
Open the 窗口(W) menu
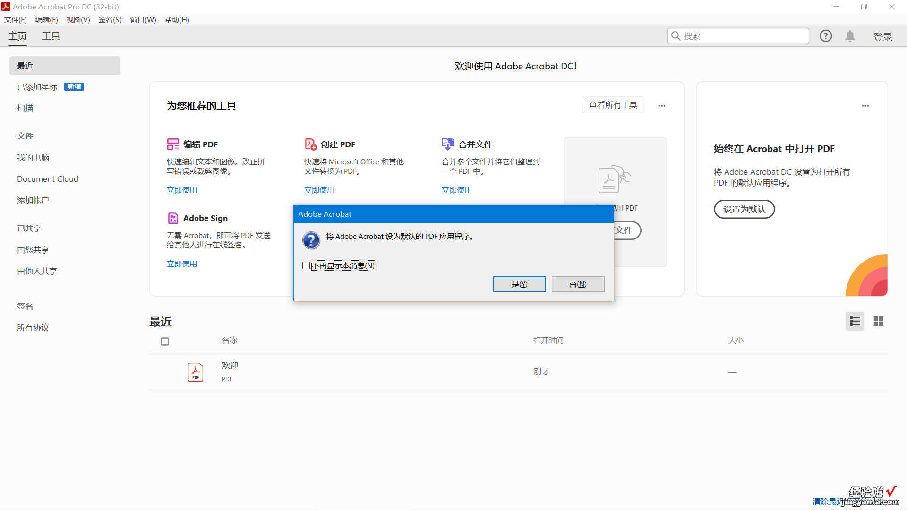click(143, 19)
